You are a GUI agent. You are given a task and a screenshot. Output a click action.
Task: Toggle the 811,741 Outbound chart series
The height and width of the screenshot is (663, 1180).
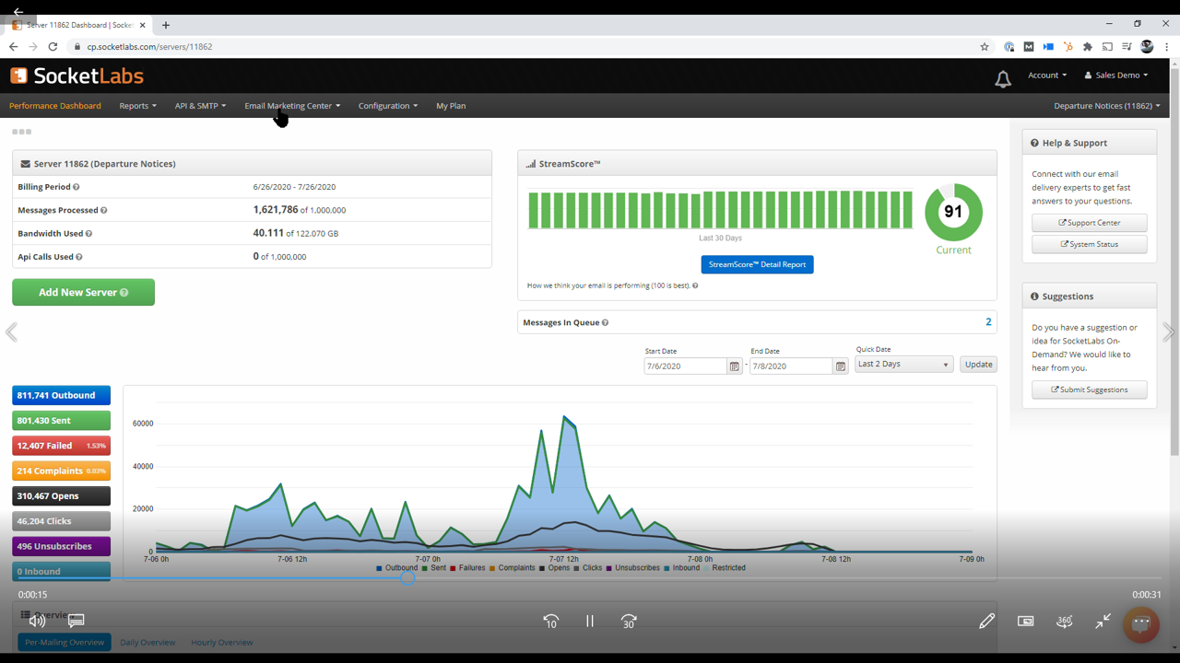(x=61, y=395)
